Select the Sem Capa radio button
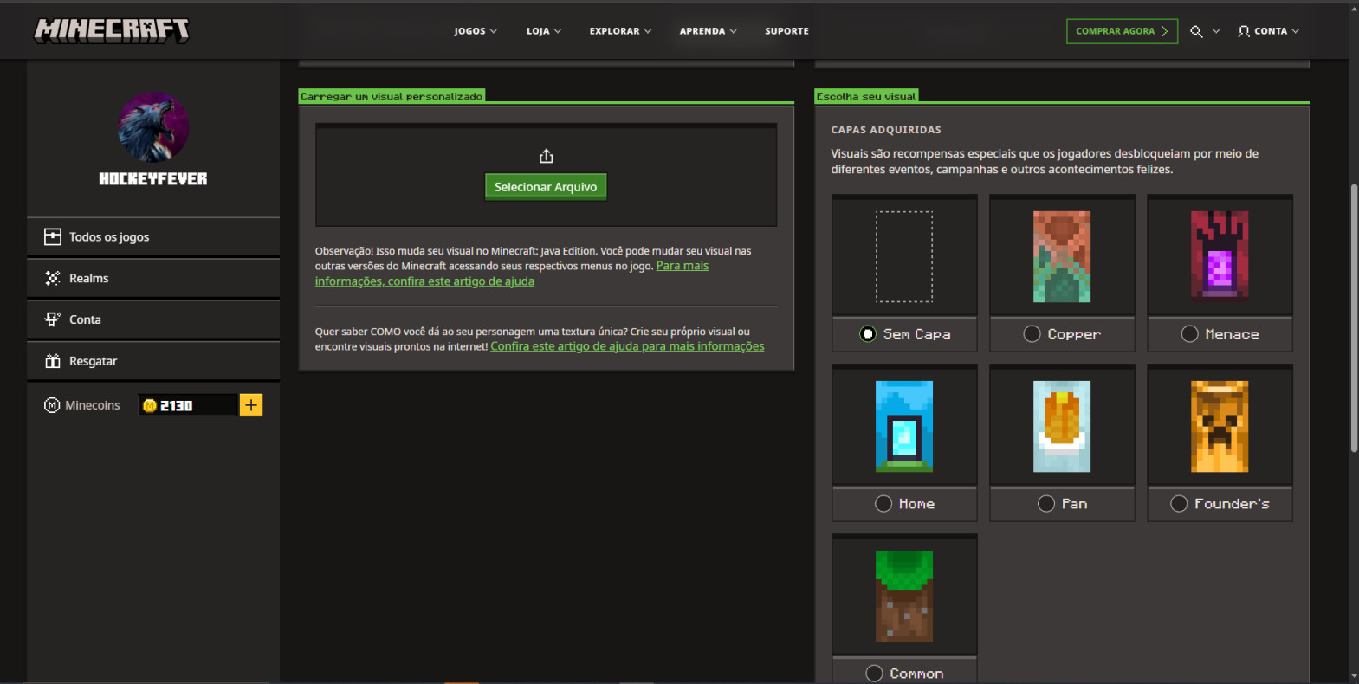 868,334
